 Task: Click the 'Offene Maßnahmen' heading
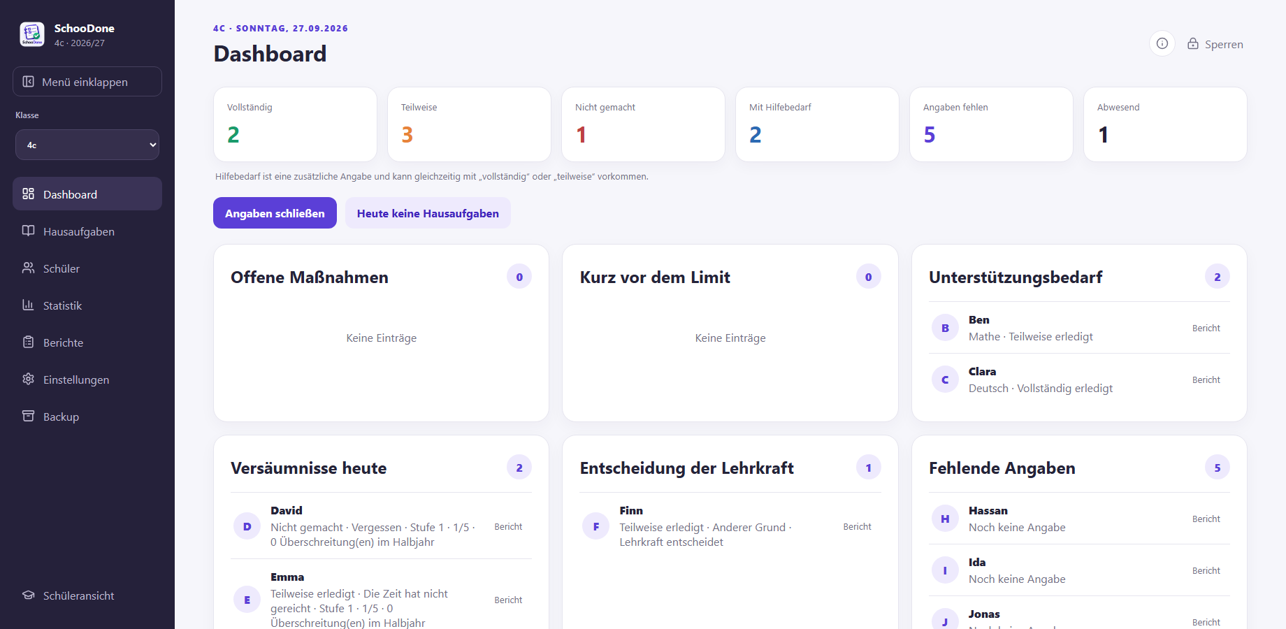pyautogui.click(x=310, y=277)
